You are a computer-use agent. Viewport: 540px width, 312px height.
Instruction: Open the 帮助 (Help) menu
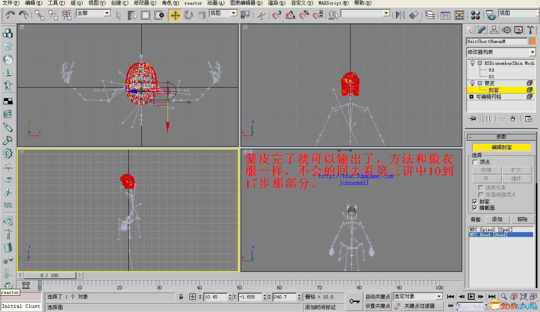362,3
